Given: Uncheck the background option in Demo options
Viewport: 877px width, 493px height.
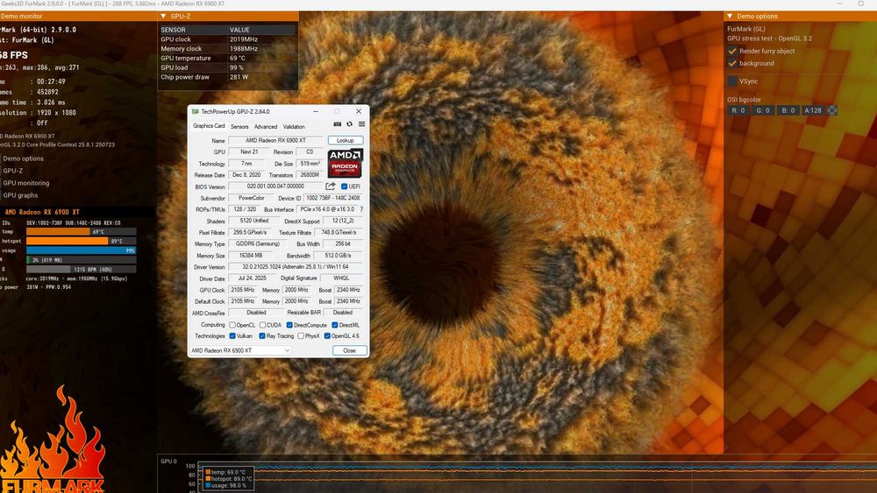Looking at the screenshot, I should coord(732,63).
